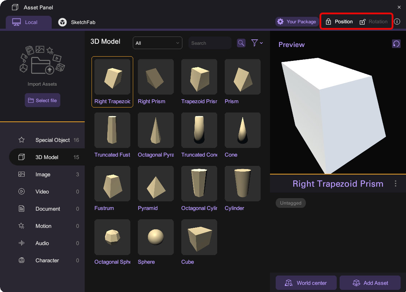Open the Character category
Viewport: 406px width, 292px height.
47,260
